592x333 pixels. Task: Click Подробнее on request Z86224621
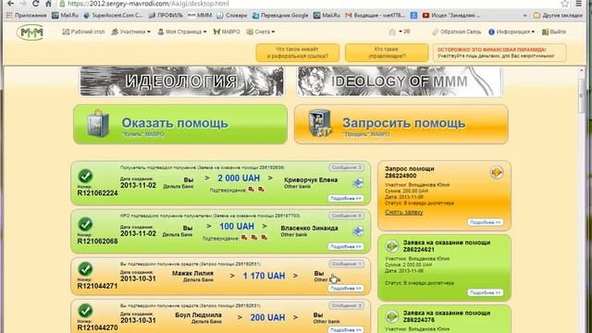point(485,292)
